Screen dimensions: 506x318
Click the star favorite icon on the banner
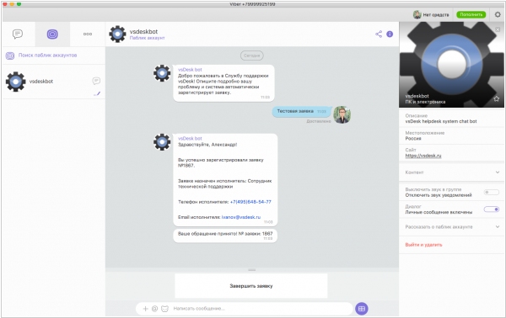pos(497,98)
